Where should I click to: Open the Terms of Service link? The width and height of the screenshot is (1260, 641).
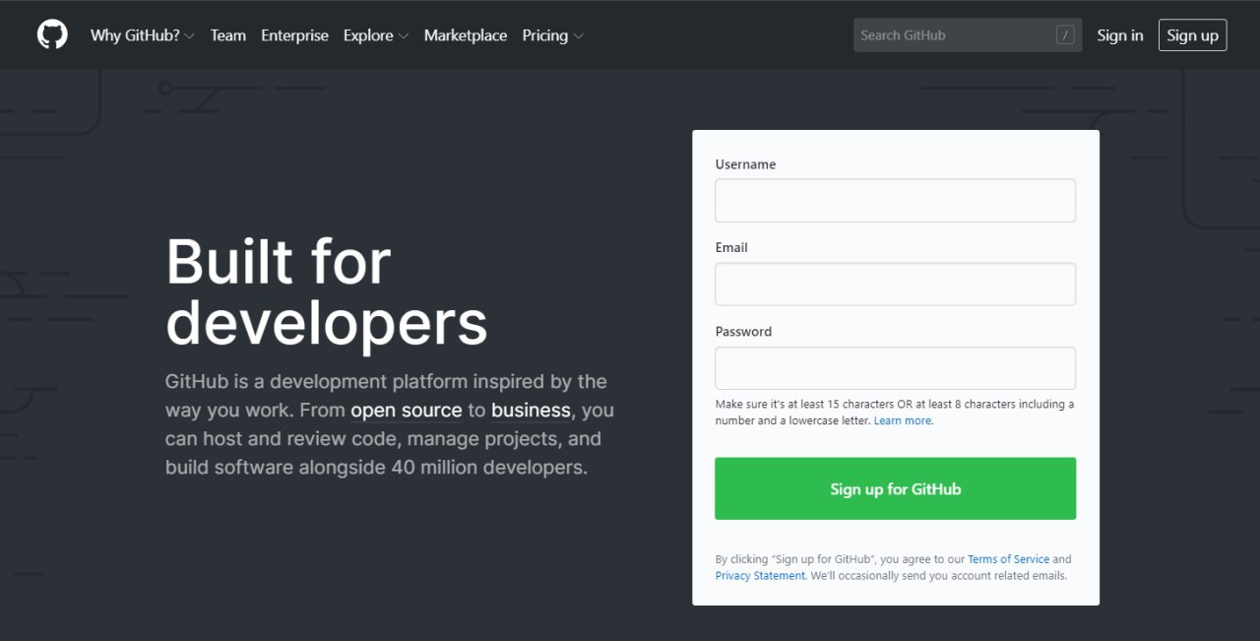pyautogui.click(x=1008, y=559)
